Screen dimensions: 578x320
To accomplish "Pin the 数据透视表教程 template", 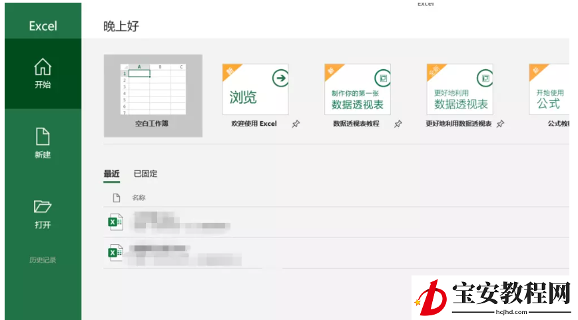I will (x=398, y=124).
